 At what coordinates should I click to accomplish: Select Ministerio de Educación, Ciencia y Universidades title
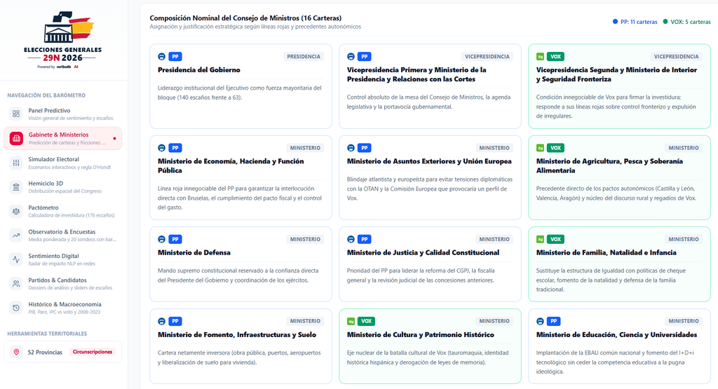pyautogui.click(x=617, y=335)
